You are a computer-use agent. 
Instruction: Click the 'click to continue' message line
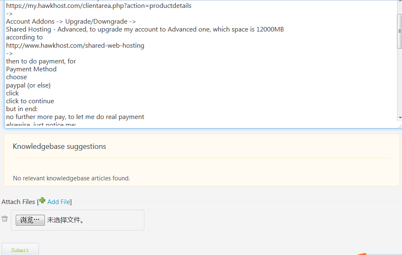click(x=30, y=101)
